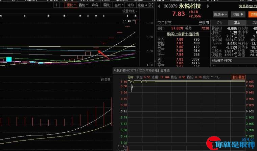Open the 叠加 overlay dropdown
The image size is (257, 151).
pos(83,5)
